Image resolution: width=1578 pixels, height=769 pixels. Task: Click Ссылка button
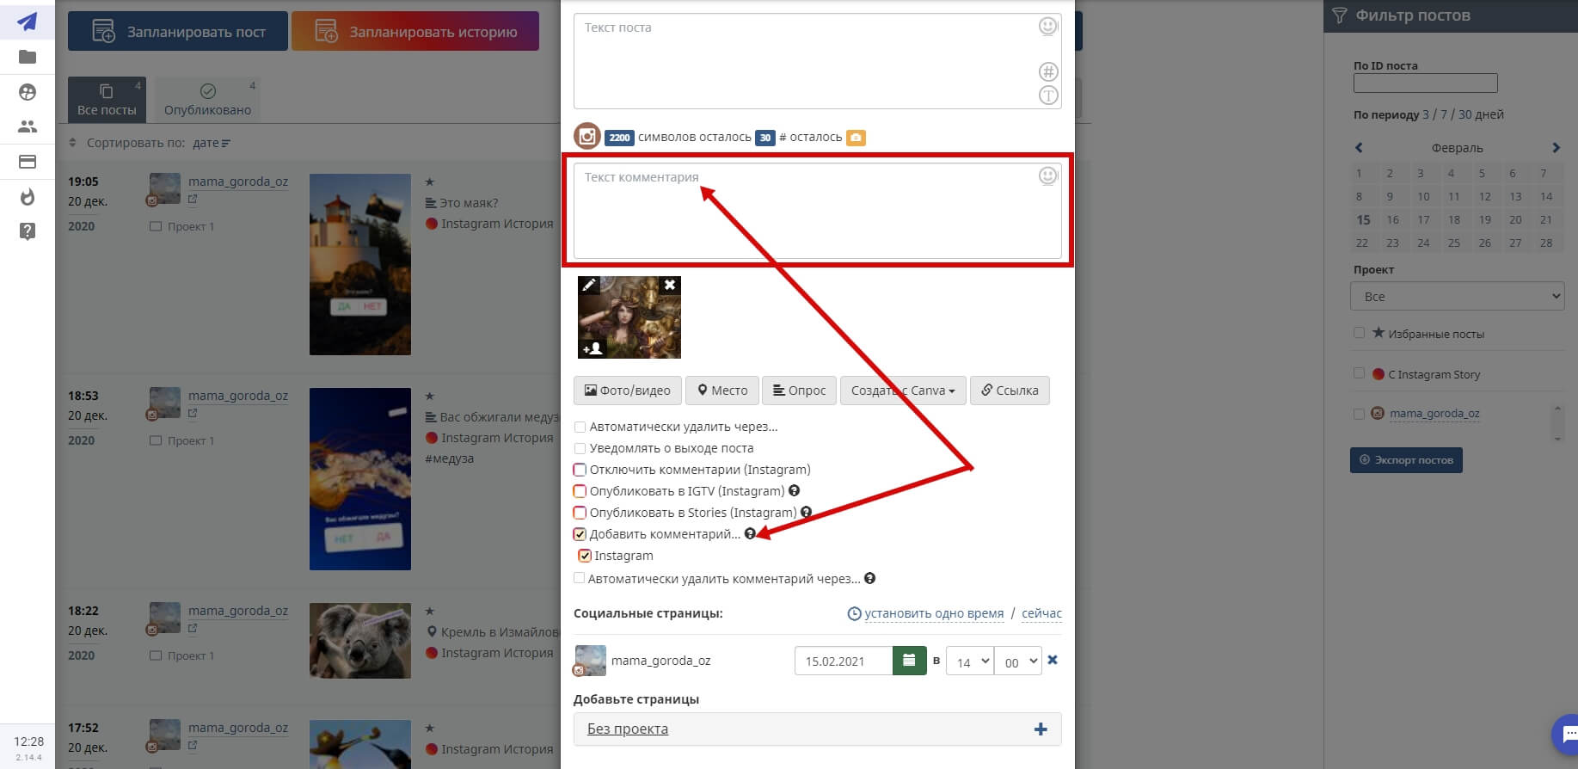click(x=1010, y=391)
